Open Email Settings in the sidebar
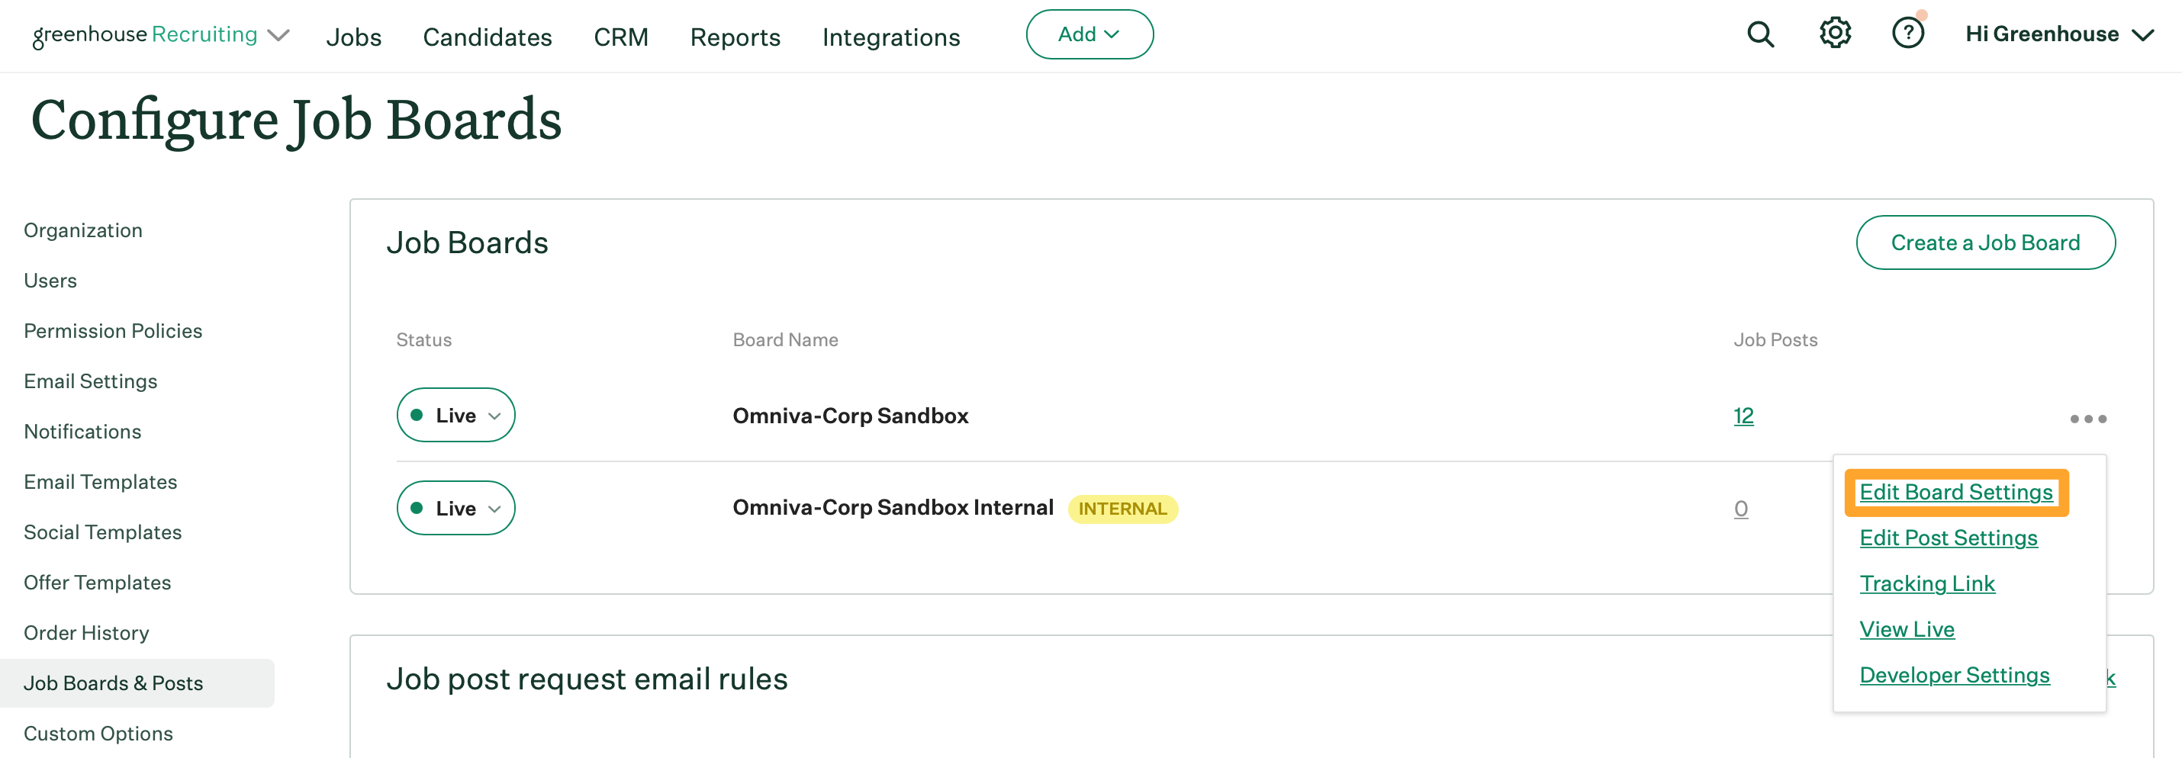 [x=91, y=381]
